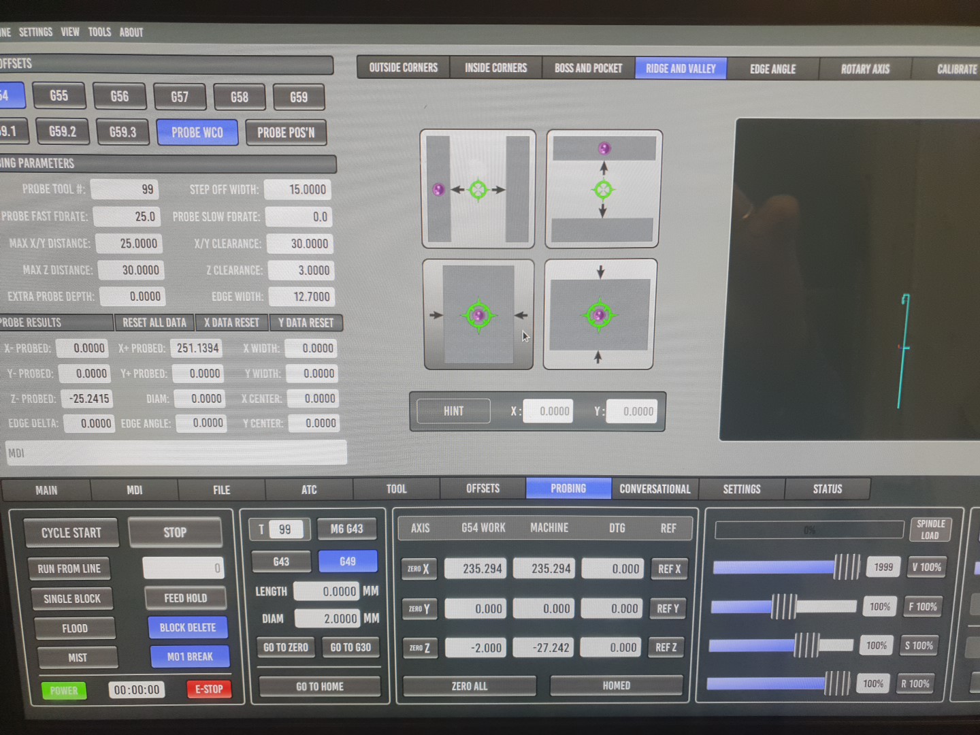Click GO TO G30 button
The image size is (980, 735).
pos(350,647)
